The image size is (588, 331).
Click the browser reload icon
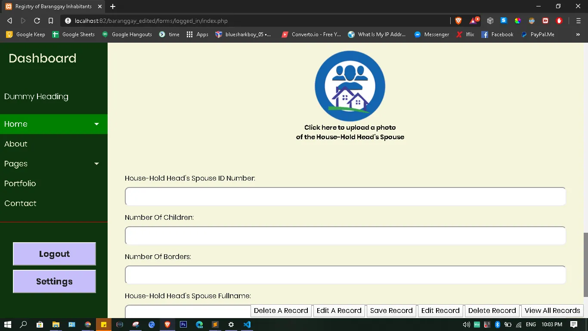(37, 21)
